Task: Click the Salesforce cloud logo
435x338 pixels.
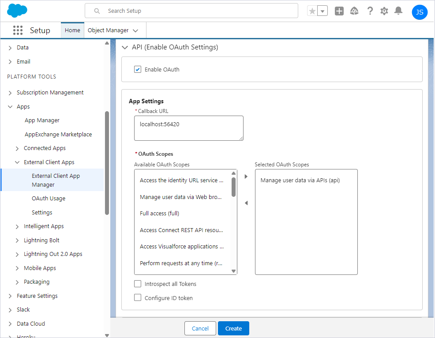Action: coord(17,11)
